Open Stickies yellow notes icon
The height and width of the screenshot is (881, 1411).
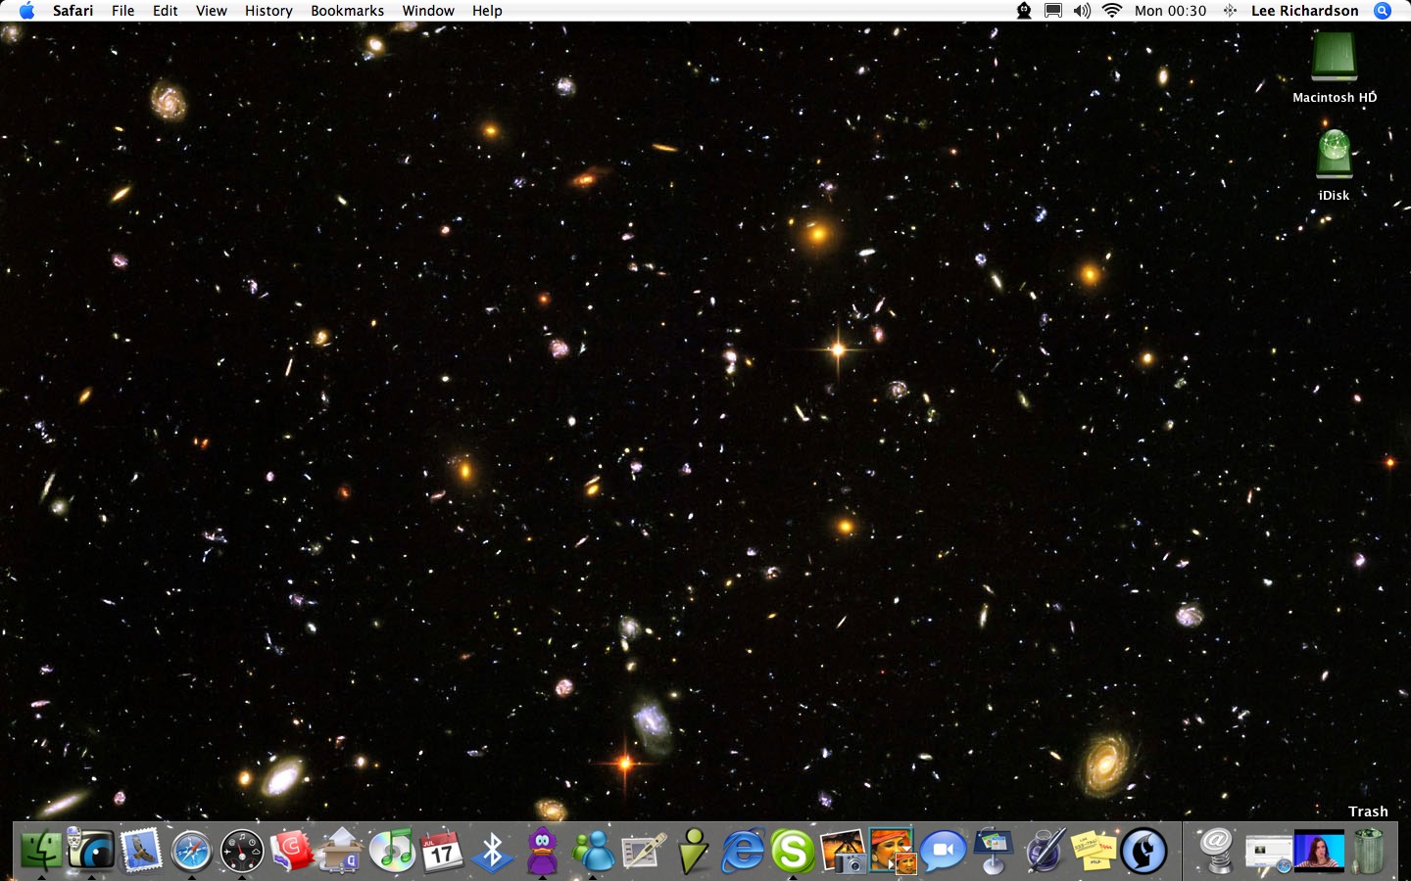1094,851
